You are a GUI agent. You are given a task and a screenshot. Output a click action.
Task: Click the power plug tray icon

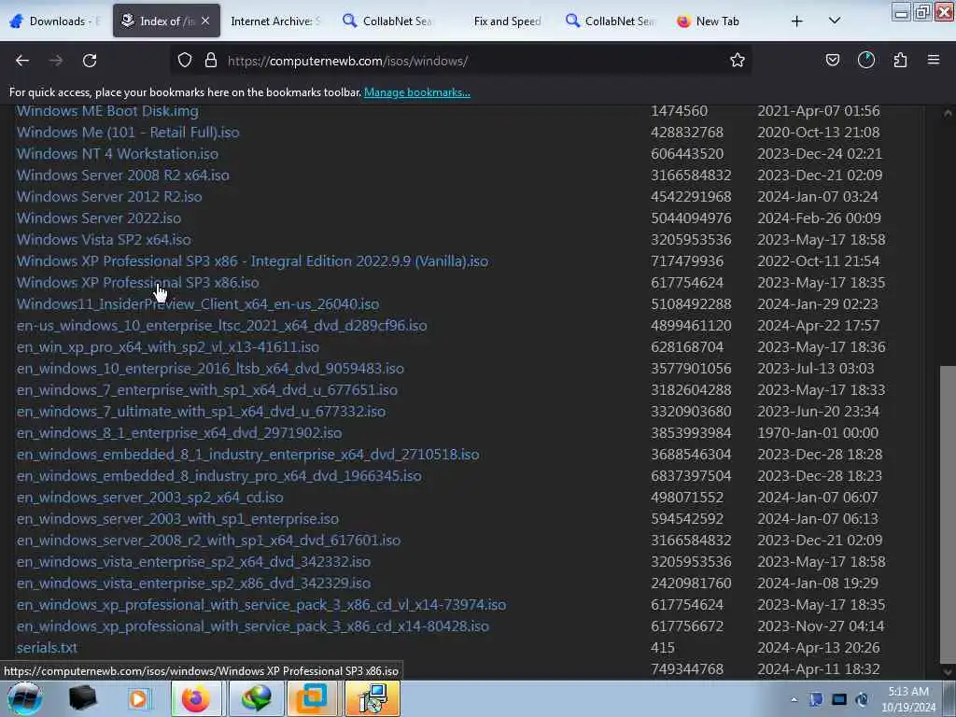pyautogui.click(x=862, y=699)
